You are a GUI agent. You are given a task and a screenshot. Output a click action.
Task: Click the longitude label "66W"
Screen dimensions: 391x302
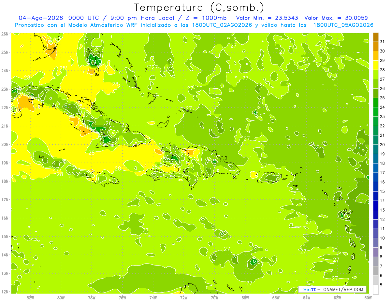pyautogui.click(x=276, y=297)
